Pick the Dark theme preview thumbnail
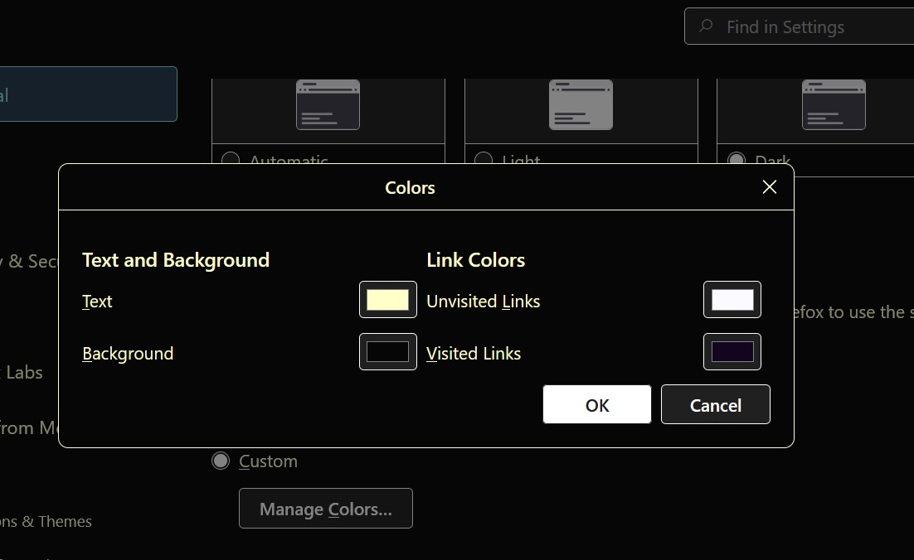 834,104
